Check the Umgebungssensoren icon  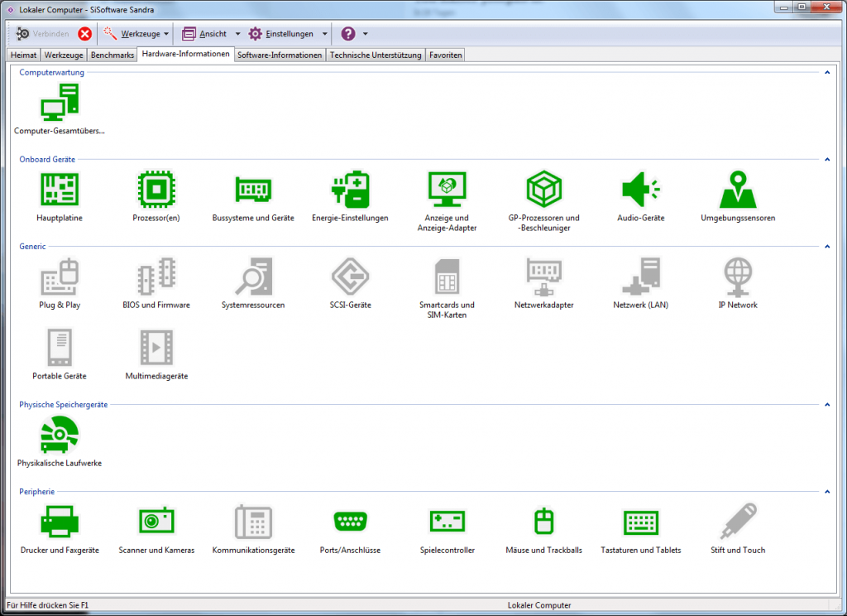point(737,190)
